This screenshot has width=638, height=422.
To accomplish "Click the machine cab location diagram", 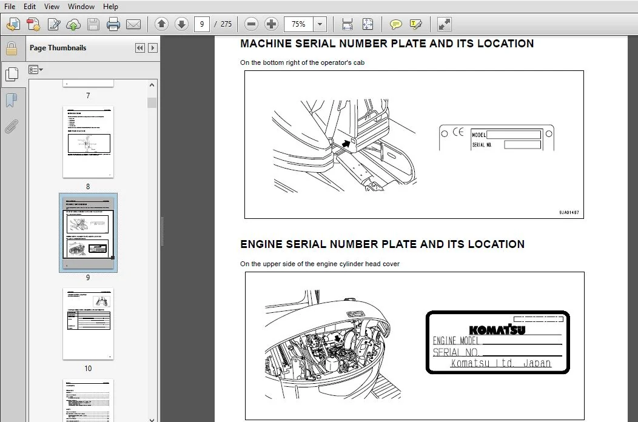I will pyautogui.click(x=344, y=146).
